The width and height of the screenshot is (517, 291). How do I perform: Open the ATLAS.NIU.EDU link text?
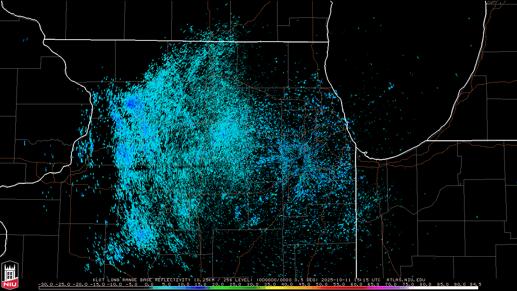(406, 280)
